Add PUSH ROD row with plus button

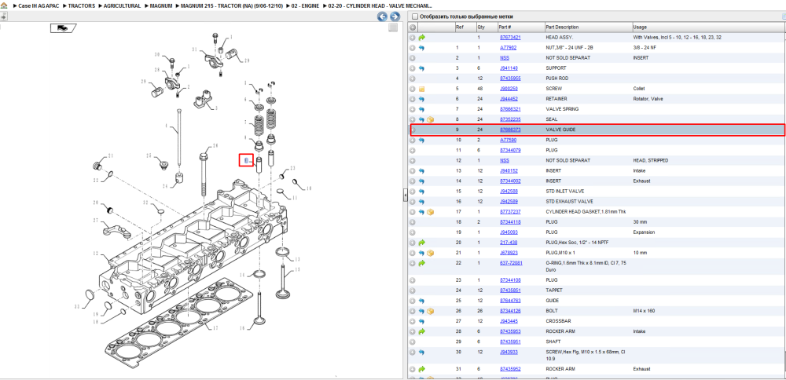point(413,79)
